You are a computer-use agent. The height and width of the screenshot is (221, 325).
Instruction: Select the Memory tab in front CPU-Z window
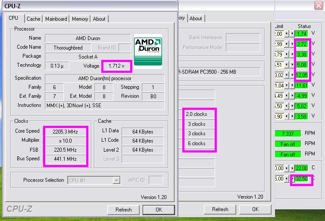[x=80, y=19]
